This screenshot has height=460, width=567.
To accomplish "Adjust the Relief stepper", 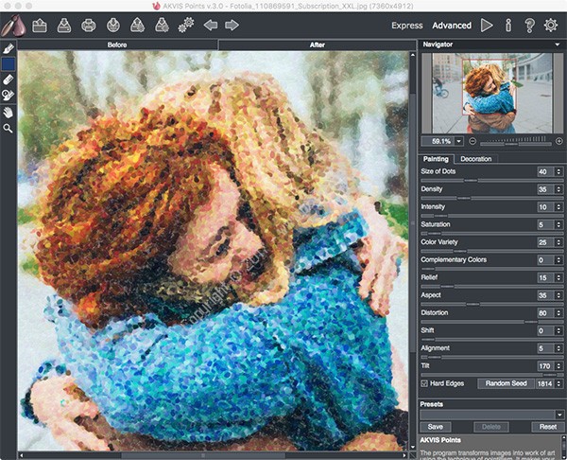I will [559, 278].
